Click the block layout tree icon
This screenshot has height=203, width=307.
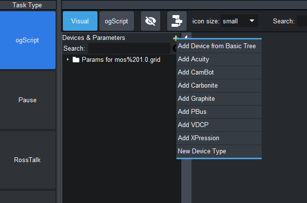pos(176,21)
